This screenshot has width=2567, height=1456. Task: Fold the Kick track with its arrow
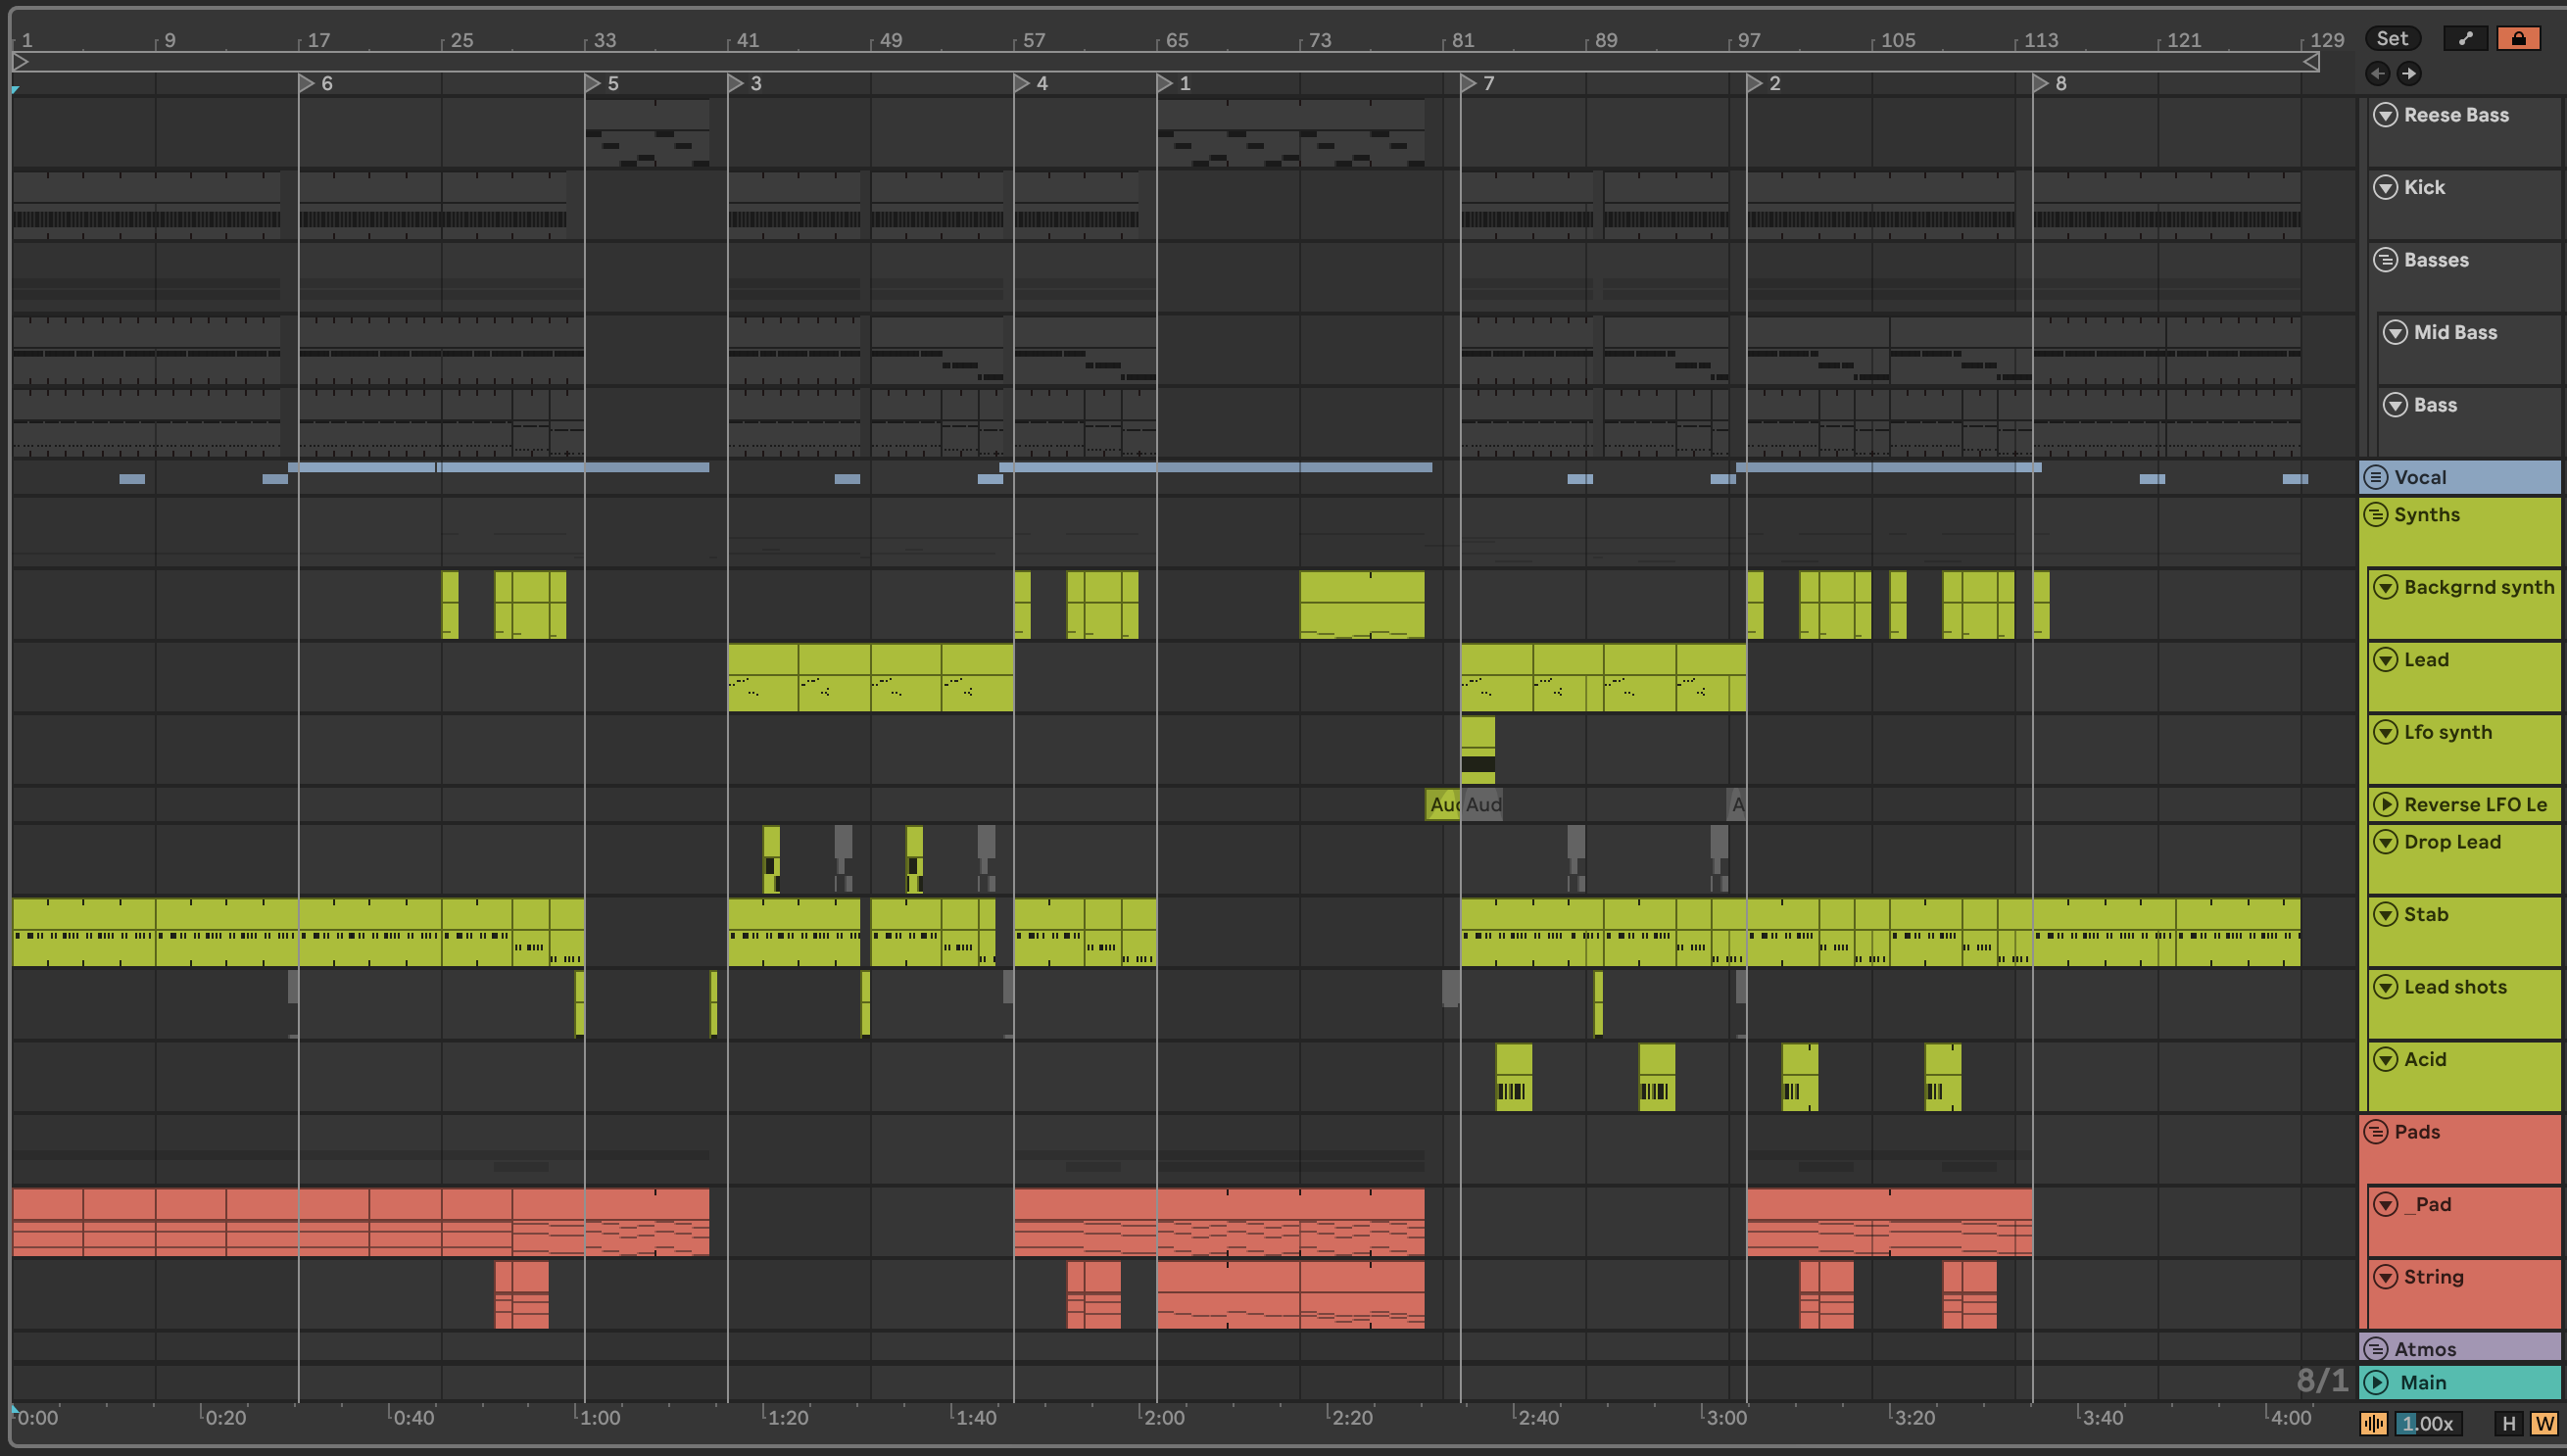(2385, 188)
